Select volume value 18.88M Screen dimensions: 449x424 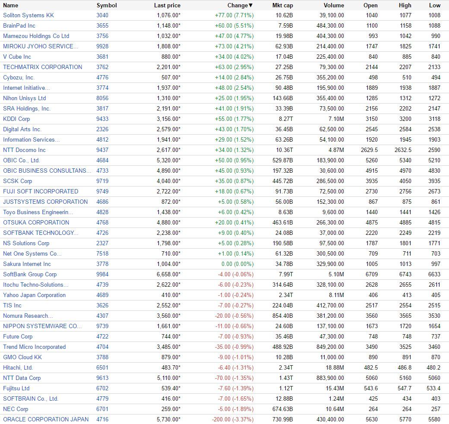click(x=335, y=367)
